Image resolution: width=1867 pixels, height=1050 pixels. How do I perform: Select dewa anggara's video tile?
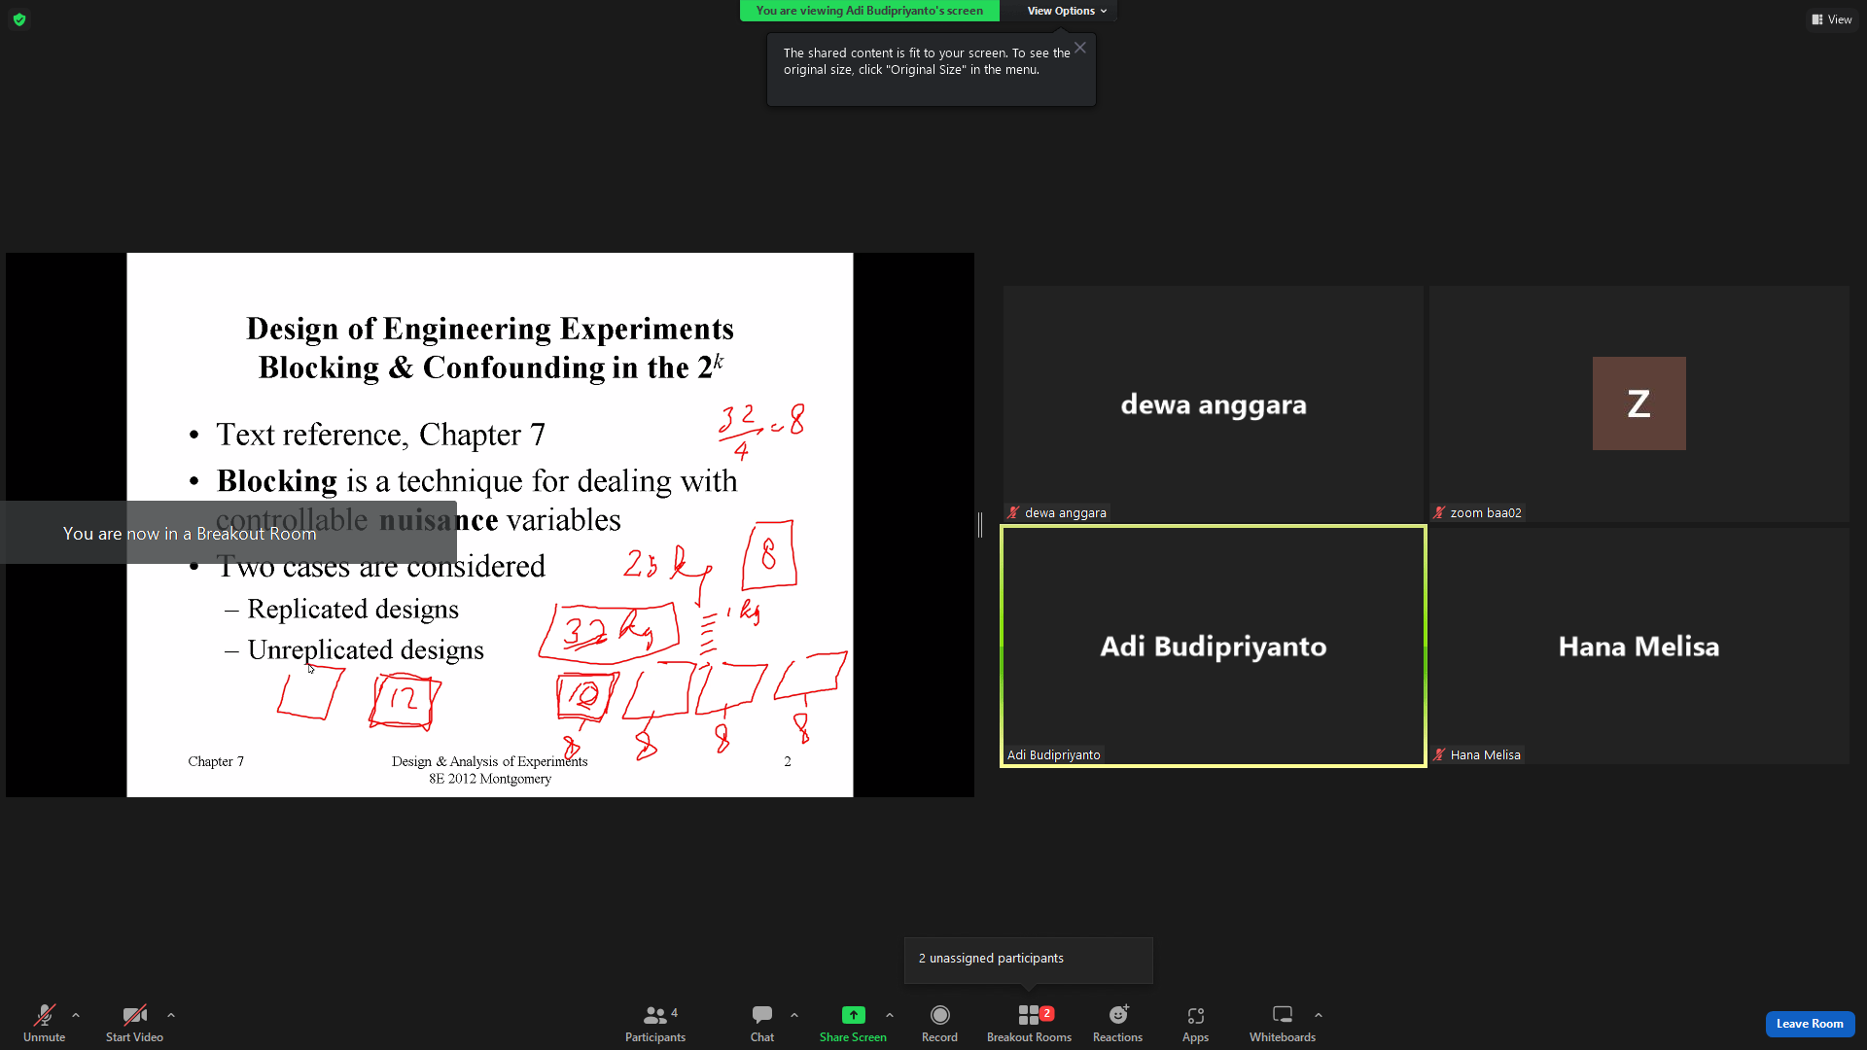click(1214, 403)
